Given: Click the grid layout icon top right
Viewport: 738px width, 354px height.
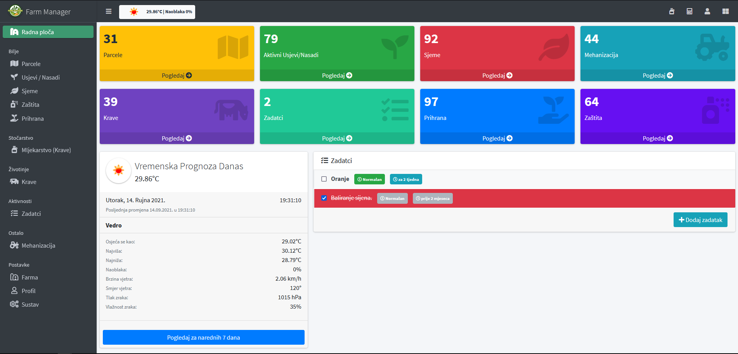Looking at the screenshot, I should click(x=726, y=12).
